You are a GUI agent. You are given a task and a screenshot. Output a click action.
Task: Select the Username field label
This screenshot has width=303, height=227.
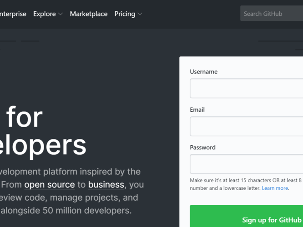click(x=203, y=72)
